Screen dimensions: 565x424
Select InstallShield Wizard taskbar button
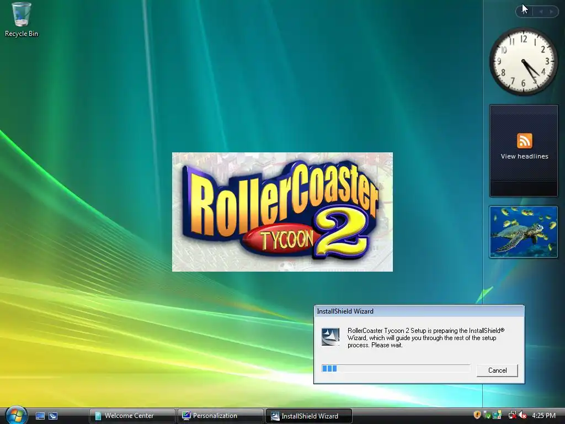point(308,416)
